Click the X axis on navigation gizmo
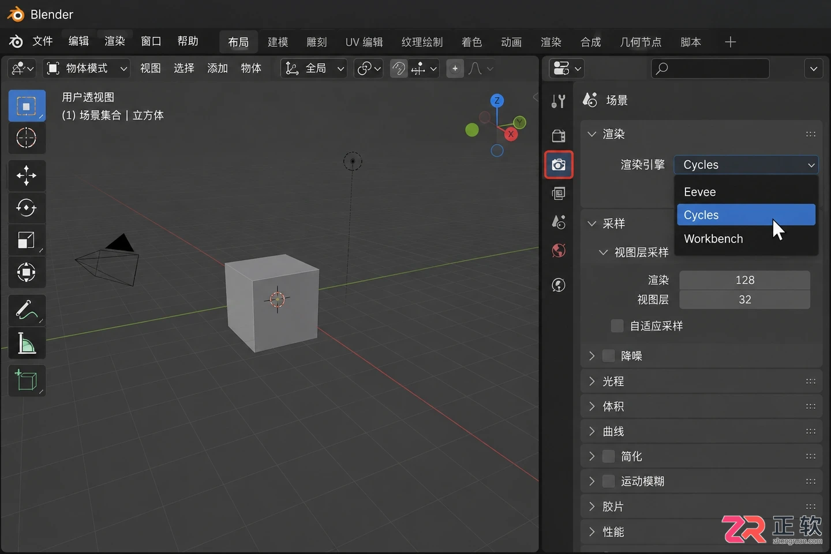This screenshot has height=554, width=831. click(x=511, y=134)
